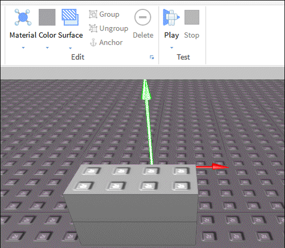
Task: Click the Ungroup text label
Action: [114, 28]
